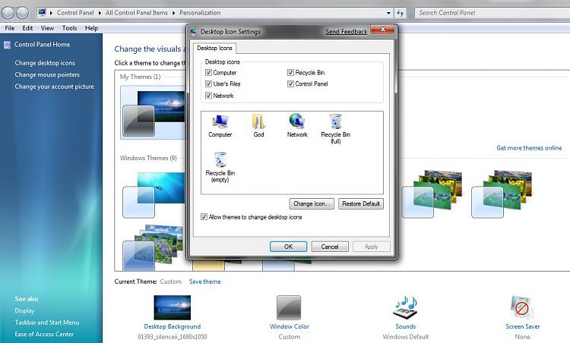Open Desktop Background settings icon
Image resolution: width=570 pixels, height=343 pixels.
click(173, 307)
